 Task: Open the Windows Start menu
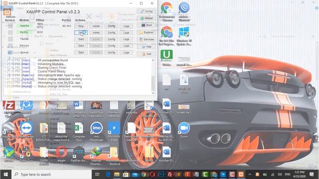point(5,175)
